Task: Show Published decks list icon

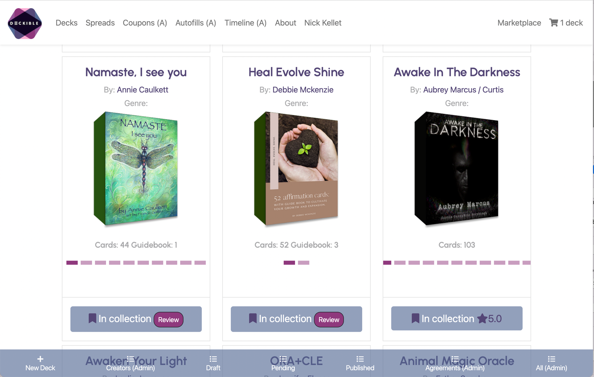Action: [360, 359]
